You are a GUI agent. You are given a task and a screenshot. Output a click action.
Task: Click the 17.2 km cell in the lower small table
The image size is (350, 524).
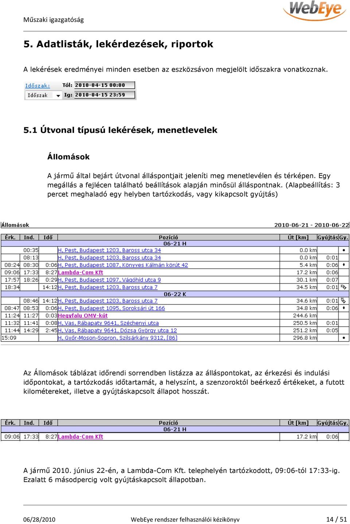(298, 436)
